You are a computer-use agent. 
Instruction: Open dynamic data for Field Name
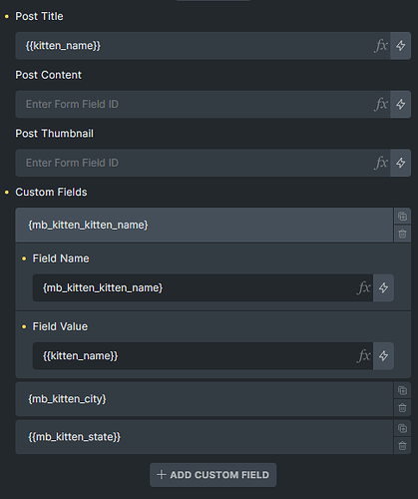383,287
